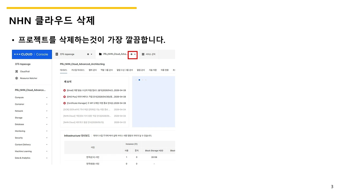Click the Block Storage HDD column header

coord(154,151)
